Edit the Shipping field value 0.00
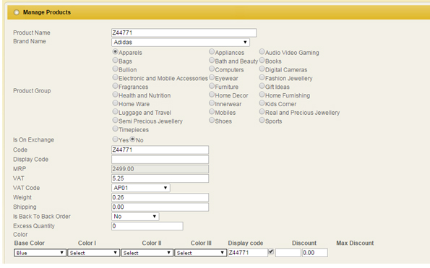This screenshot has height=268, width=430. coord(160,207)
